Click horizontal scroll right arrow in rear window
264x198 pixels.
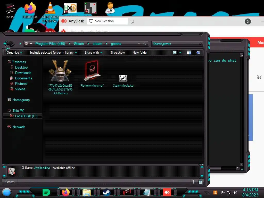coord(238,168)
